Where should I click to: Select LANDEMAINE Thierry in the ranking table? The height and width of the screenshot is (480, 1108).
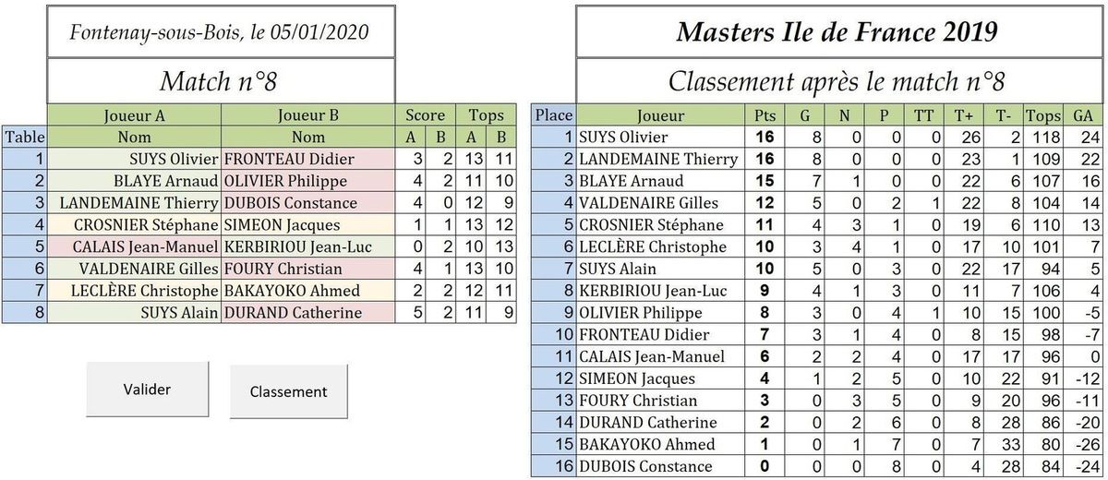click(660, 159)
